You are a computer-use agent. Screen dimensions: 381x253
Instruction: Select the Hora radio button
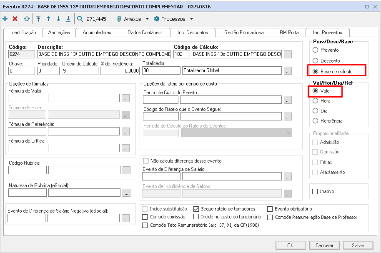(316, 100)
